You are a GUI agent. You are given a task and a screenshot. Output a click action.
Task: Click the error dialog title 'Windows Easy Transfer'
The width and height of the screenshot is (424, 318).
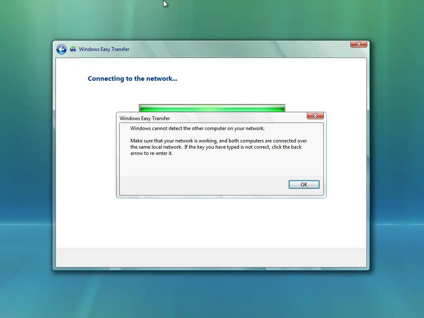[x=145, y=118]
